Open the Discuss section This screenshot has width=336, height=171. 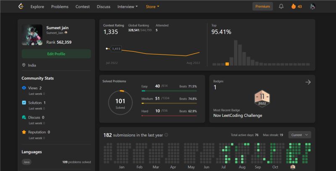103,7
